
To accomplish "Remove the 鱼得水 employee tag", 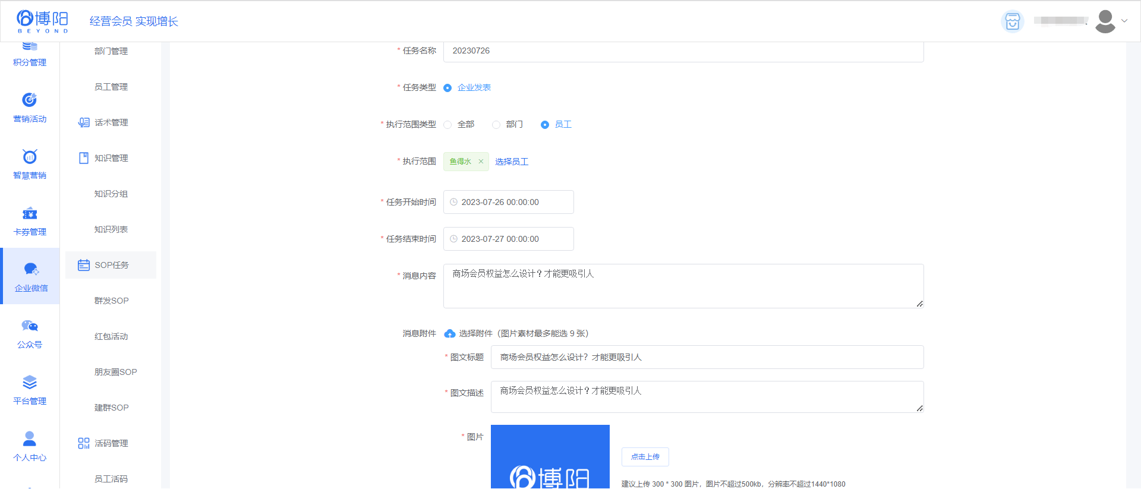I will pyautogui.click(x=481, y=162).
